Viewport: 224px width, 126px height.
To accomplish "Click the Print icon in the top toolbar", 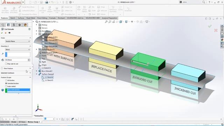I will point(47,2).
